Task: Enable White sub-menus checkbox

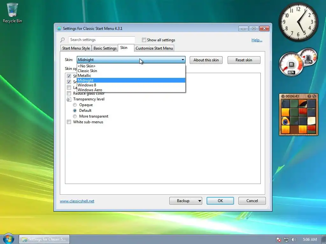Action: (69, 122)
